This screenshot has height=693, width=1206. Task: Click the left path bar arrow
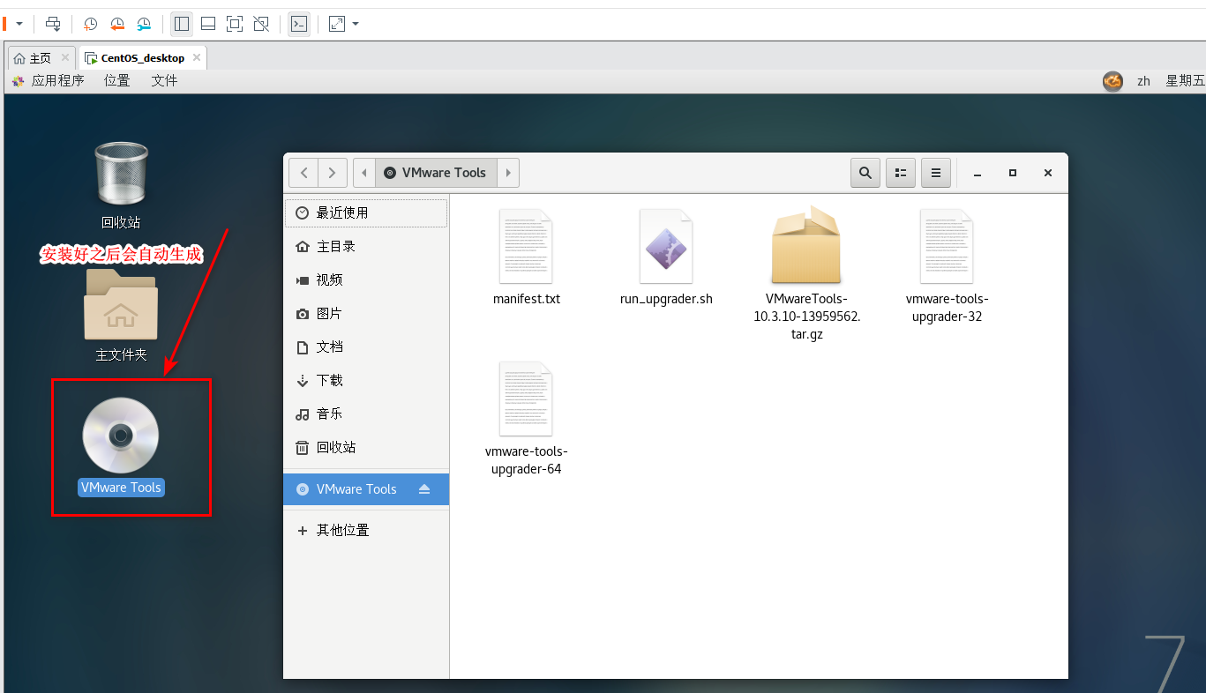point(364,173)
